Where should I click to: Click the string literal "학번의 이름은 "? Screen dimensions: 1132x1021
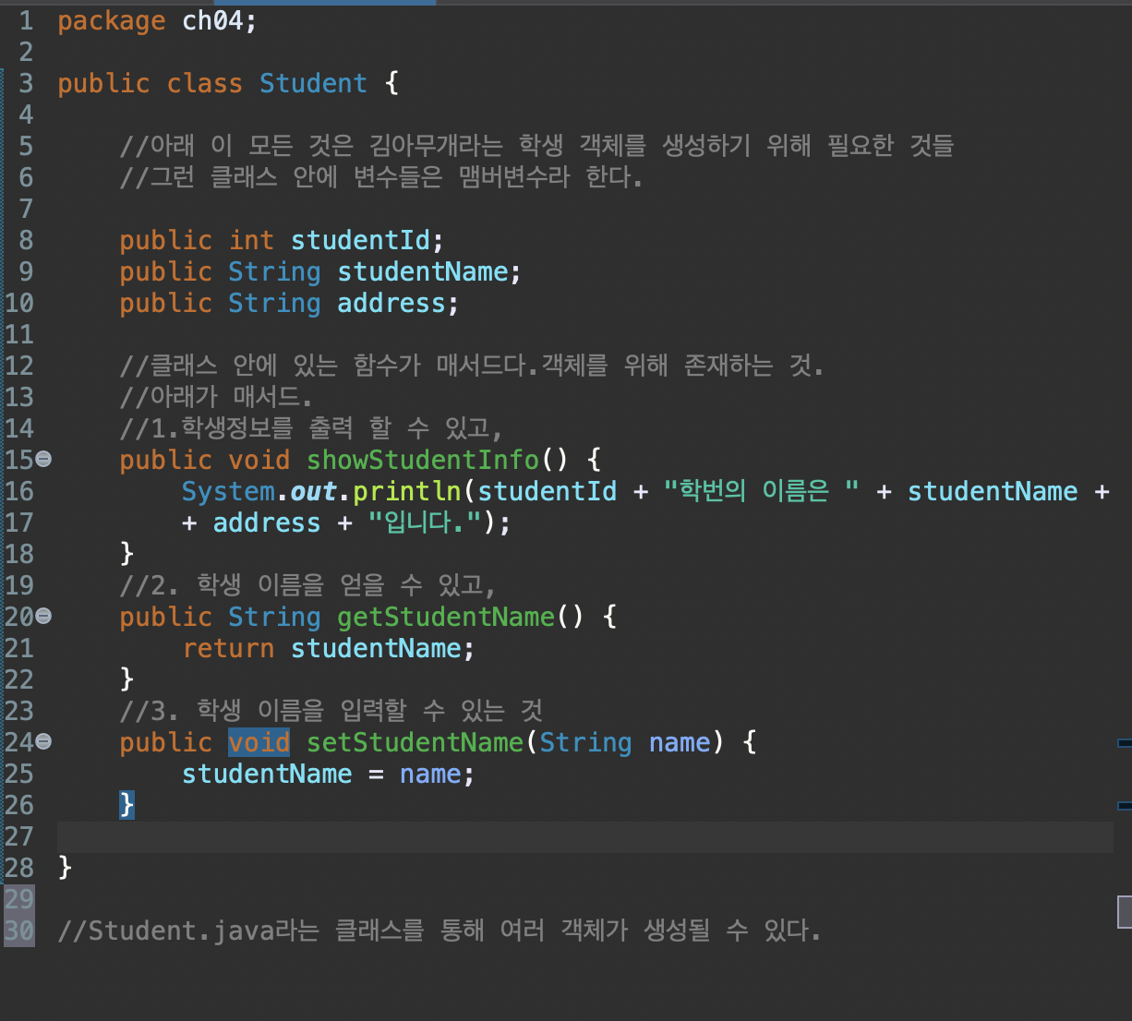762,490
